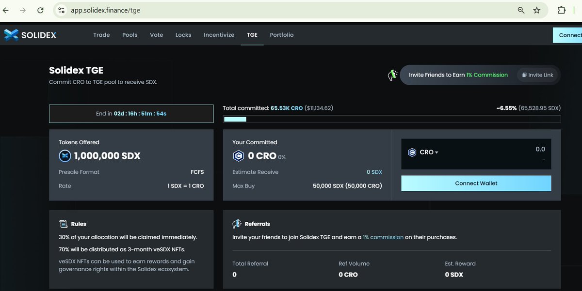Viewport: 582px width, 291px height.
Task: Click the CRO coin icon under Your Committed
Action: [238, 156]
